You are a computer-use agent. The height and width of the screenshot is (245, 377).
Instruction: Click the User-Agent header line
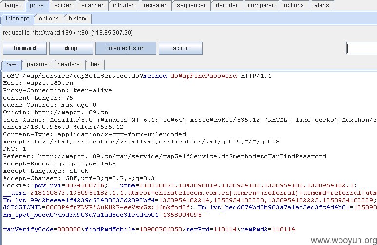tap(190, 120)
